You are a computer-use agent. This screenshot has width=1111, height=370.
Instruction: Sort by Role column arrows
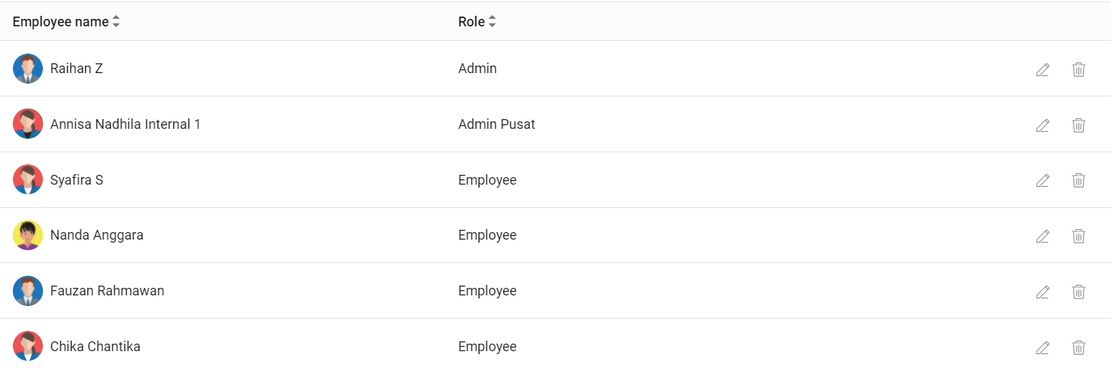coord(492,22)
